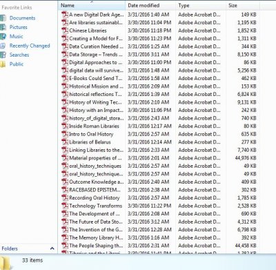This screenshot has width=276, height=270.
Task: Open the Pictures favorite link
Action: 18,27
